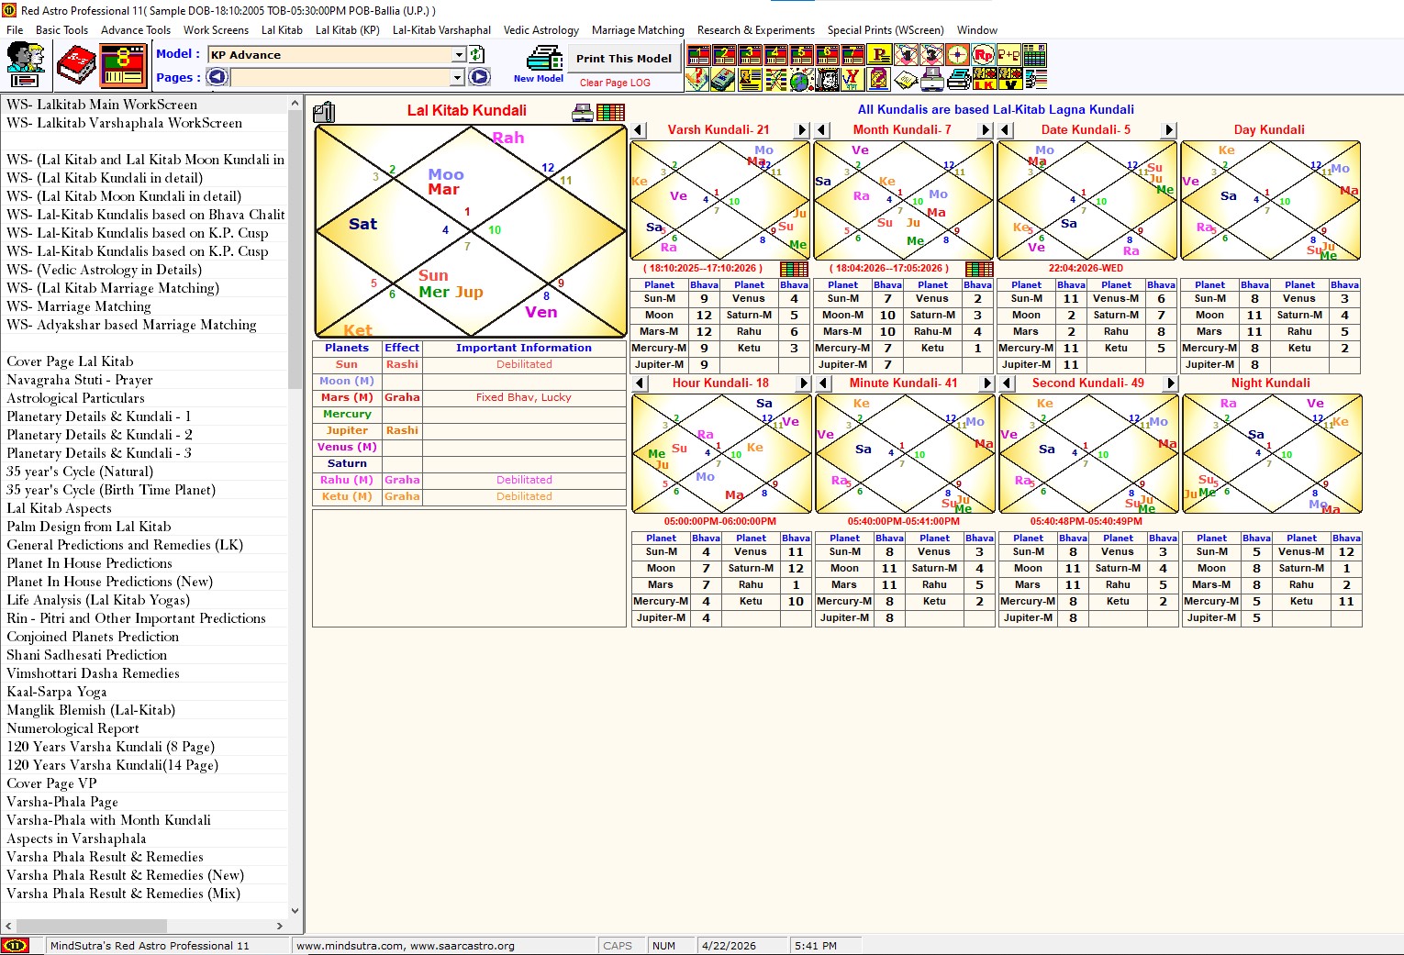Click table icon under Month Kundali chart
This screenshot has height=955, width=1404.
point(979,269)
